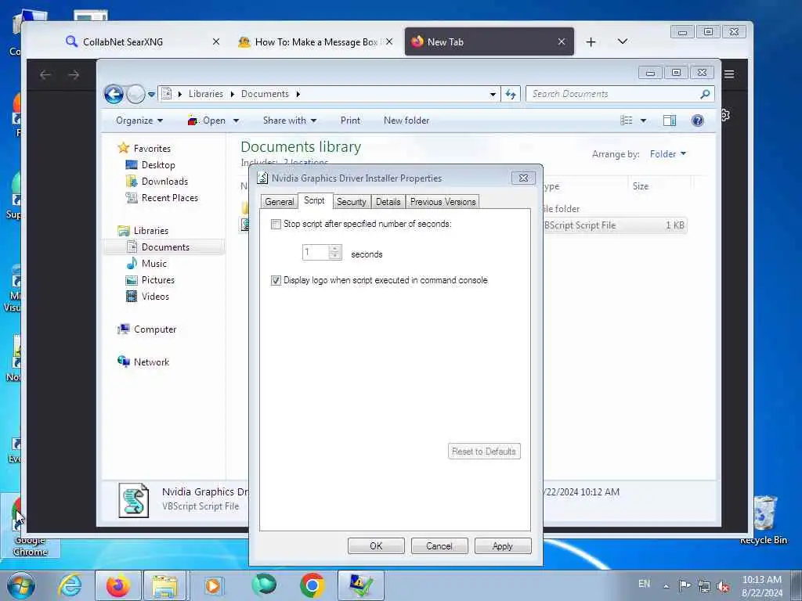The image size is (802, 601).
Task: Click the Print toolbar button
Action: point(350,121)
